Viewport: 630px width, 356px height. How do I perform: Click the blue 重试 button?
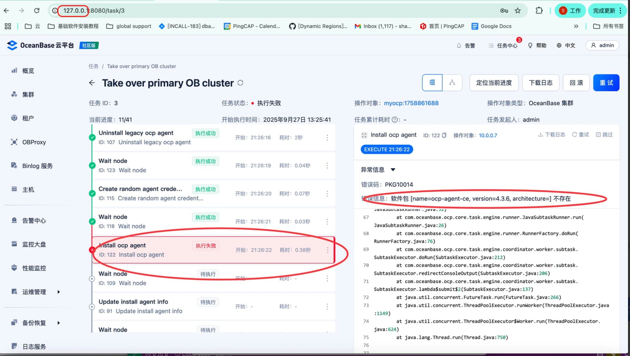(606, 83)
